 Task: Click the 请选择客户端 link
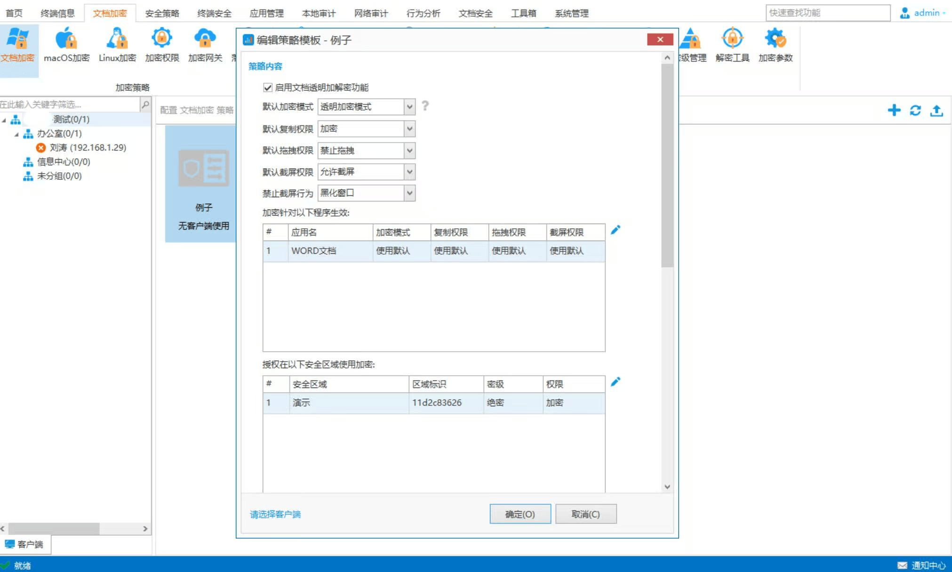[x=275, y=514]
